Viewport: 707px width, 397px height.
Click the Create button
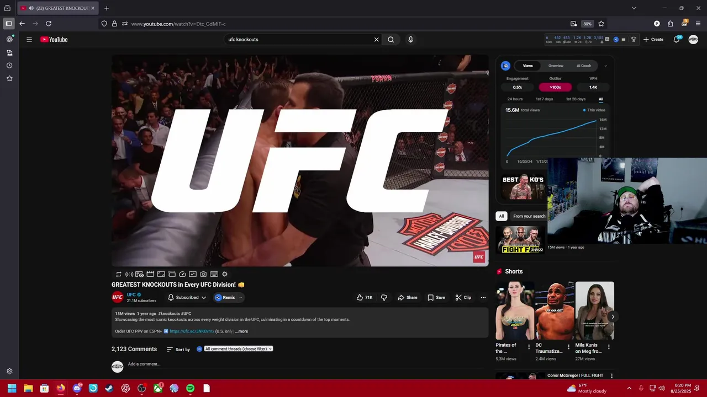[653, 39]
